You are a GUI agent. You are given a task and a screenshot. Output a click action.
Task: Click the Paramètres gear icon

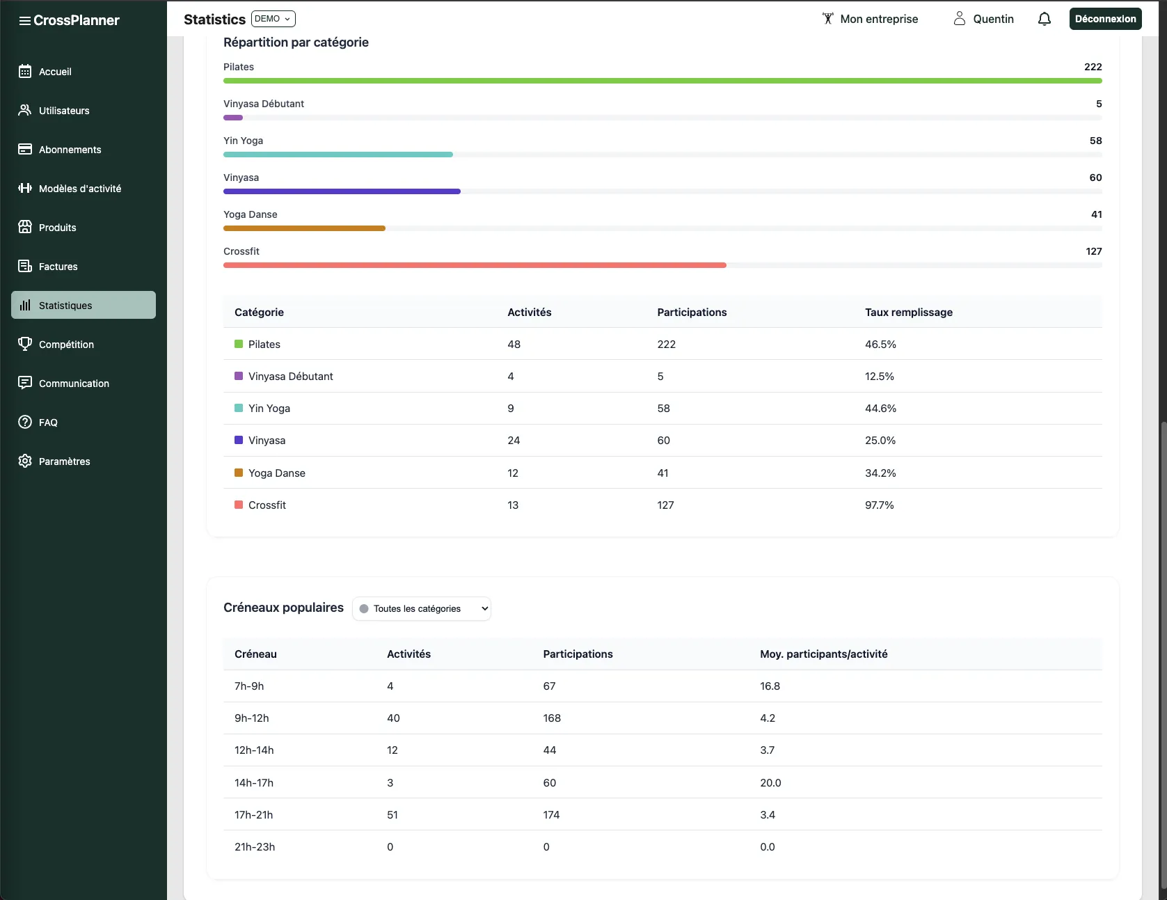tap(25, 461)
